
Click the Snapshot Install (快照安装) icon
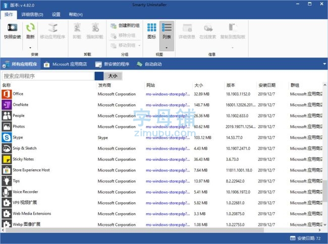(12, 28)
